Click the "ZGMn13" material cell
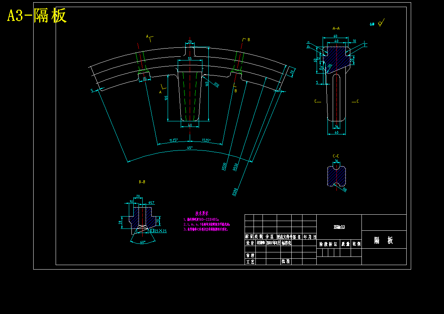This screenshot has height=314, width=444. pos(339,227)
